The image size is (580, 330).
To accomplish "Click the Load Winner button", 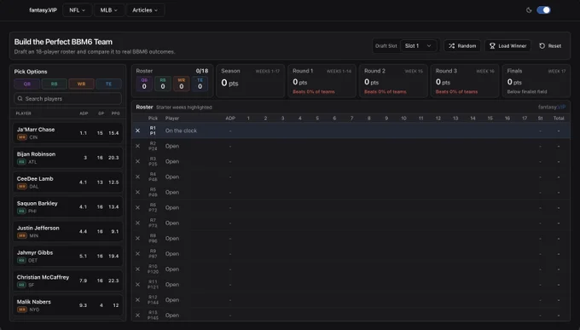I will [507, 46].
